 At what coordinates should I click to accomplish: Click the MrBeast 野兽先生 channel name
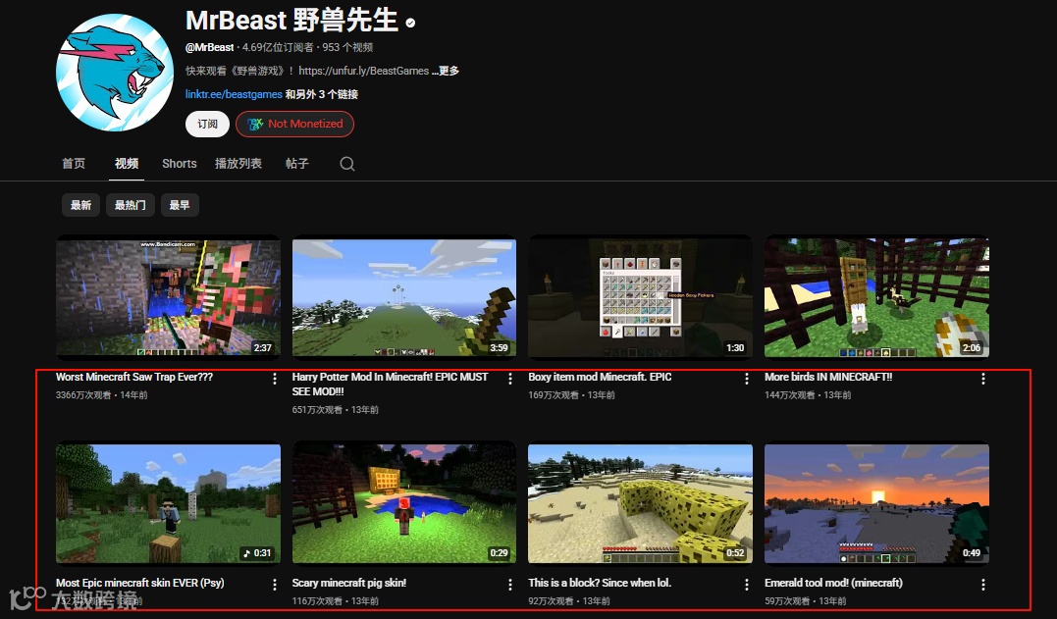(x=291, y=21)
